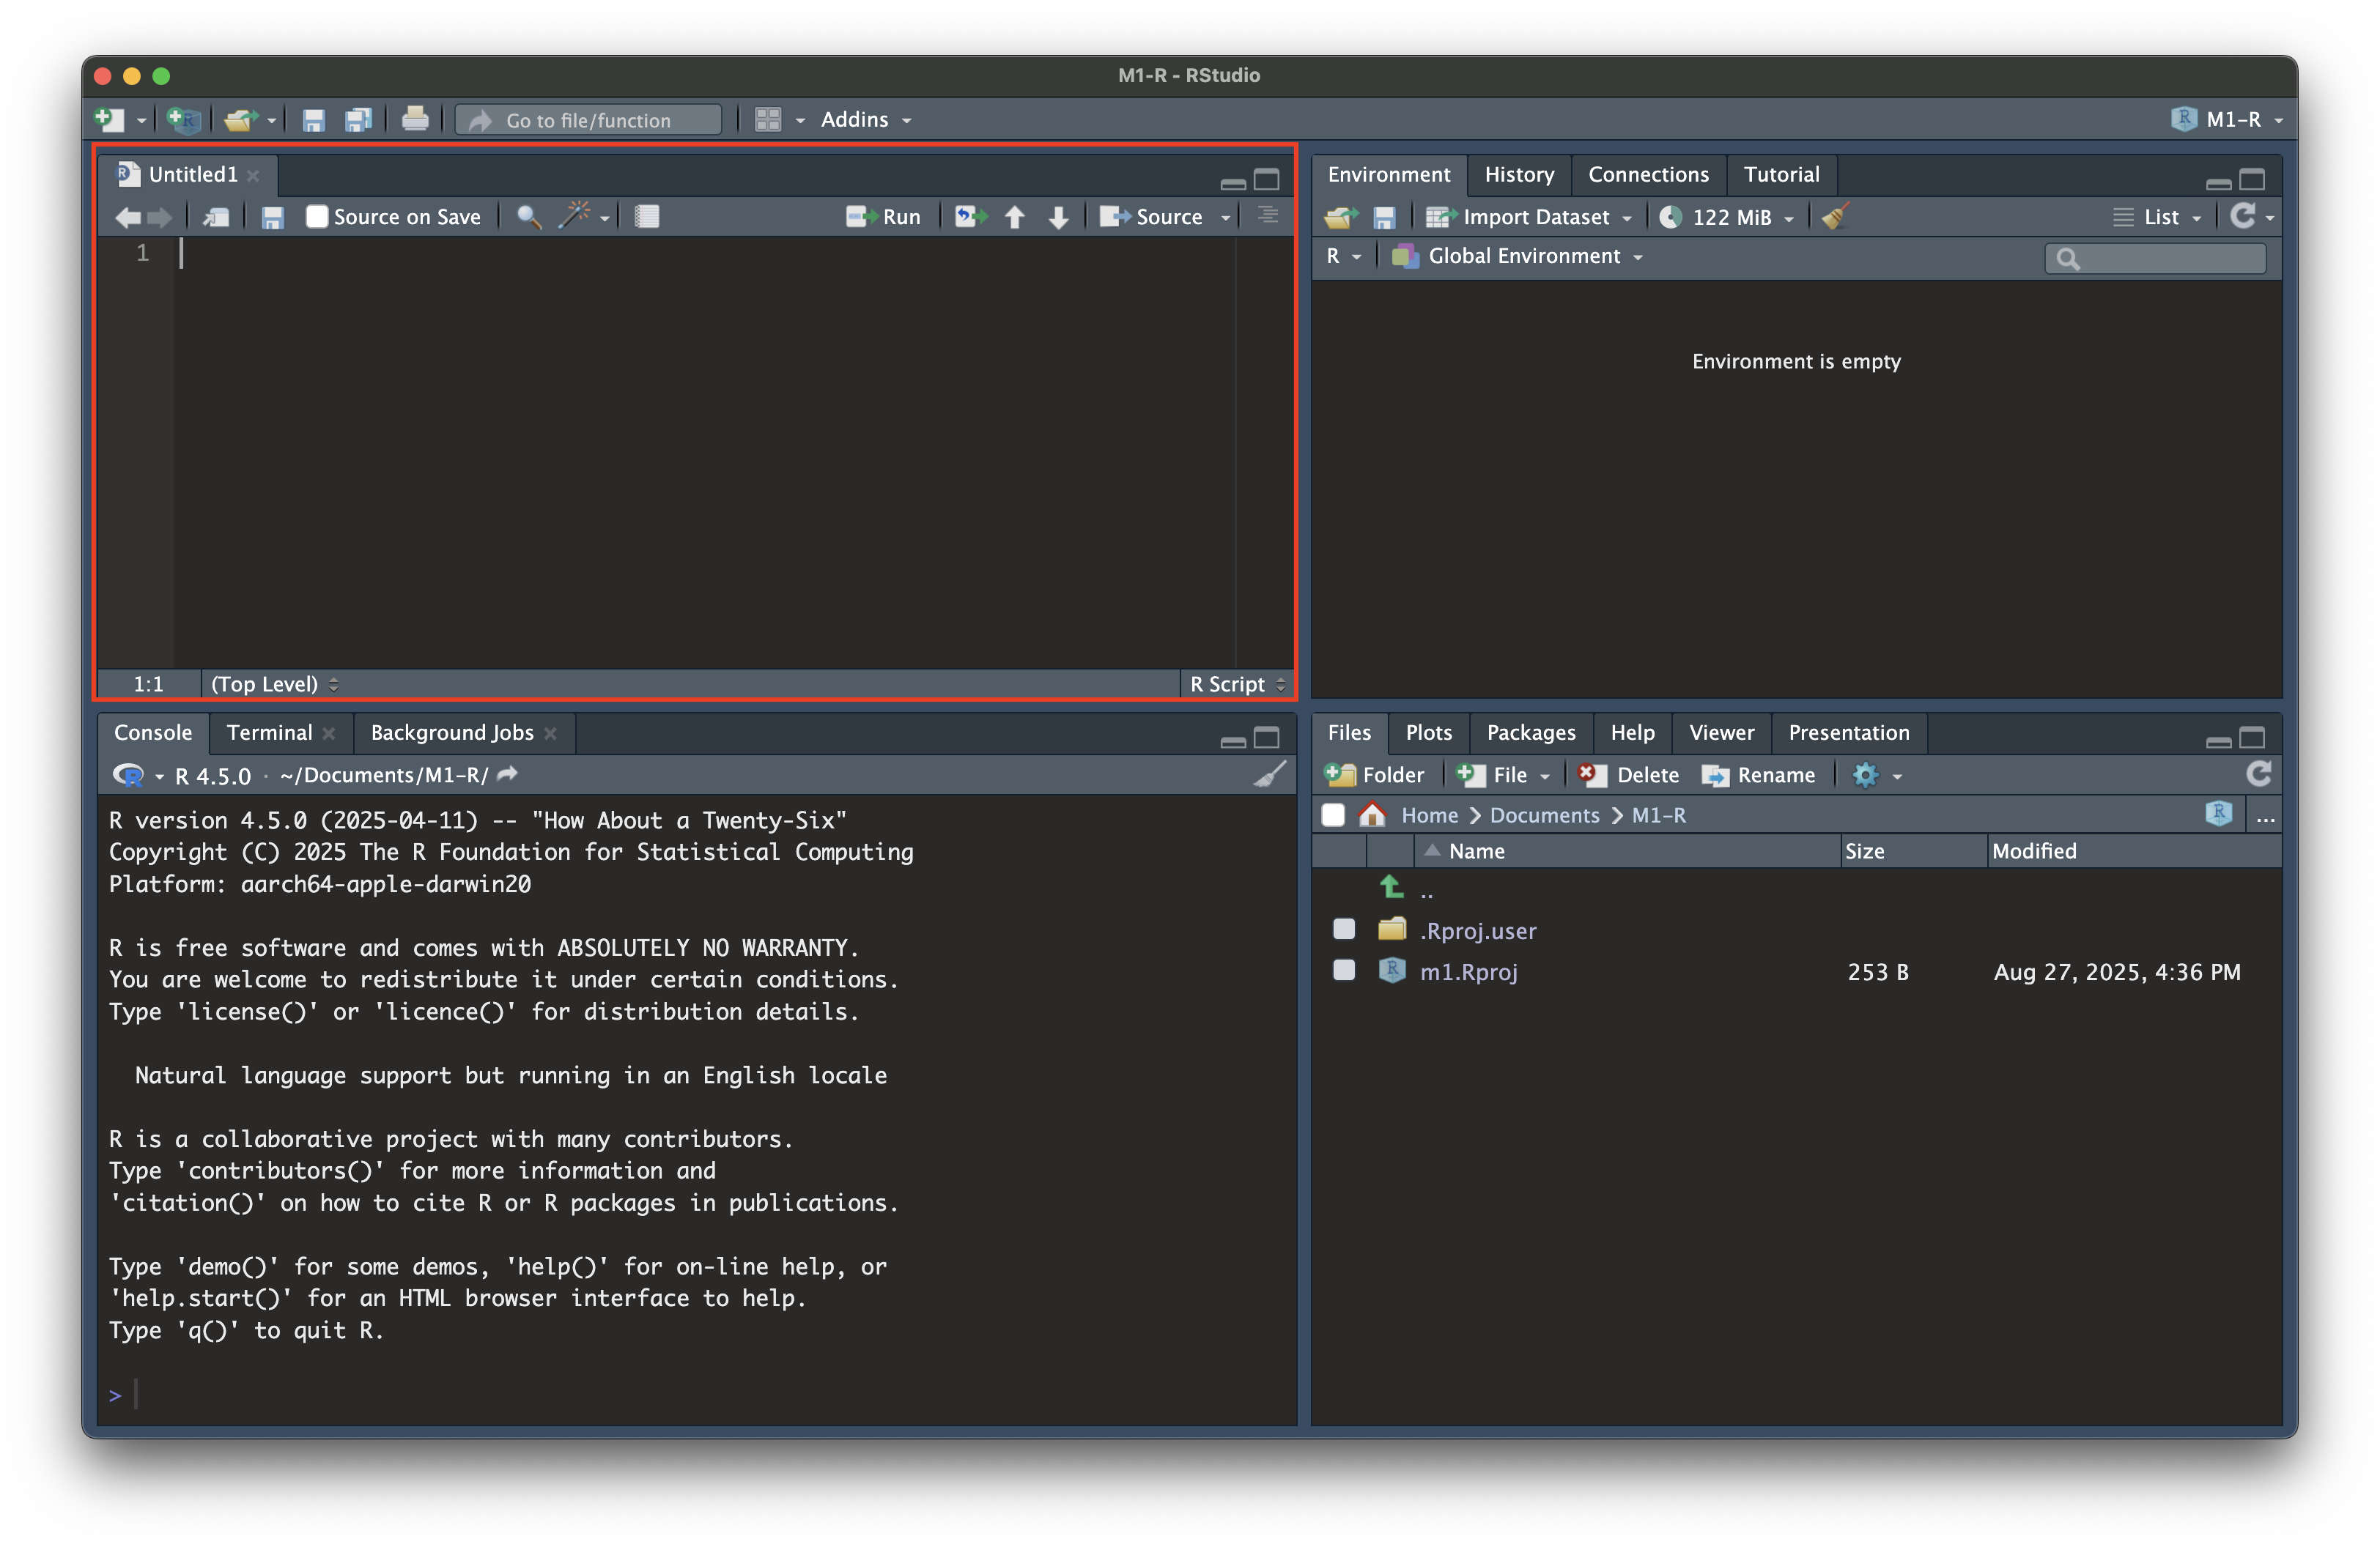Click the Go to file/function search box
The image size is (2380, 1547).
coord(589,120)
